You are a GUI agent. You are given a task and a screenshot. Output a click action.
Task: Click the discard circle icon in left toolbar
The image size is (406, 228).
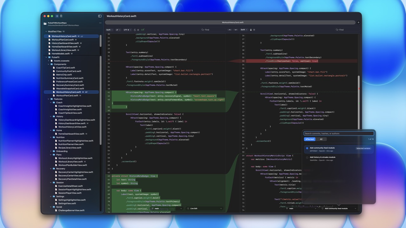point(138,30)
